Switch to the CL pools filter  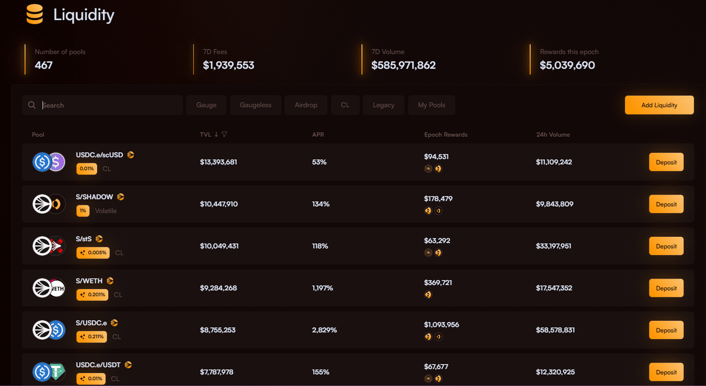(x=345, y=105)
